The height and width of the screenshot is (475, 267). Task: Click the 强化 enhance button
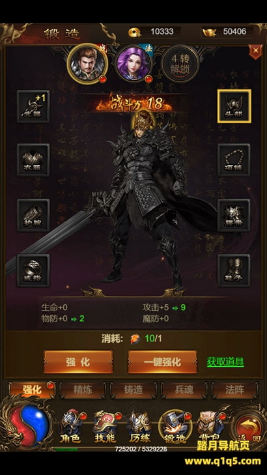tap(78, 362)
